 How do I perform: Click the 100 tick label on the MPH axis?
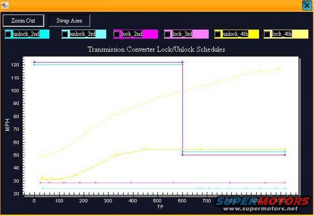(x=15, y=91)
